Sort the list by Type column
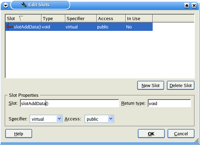Screen dimensions: 200x145 point(53,19)
